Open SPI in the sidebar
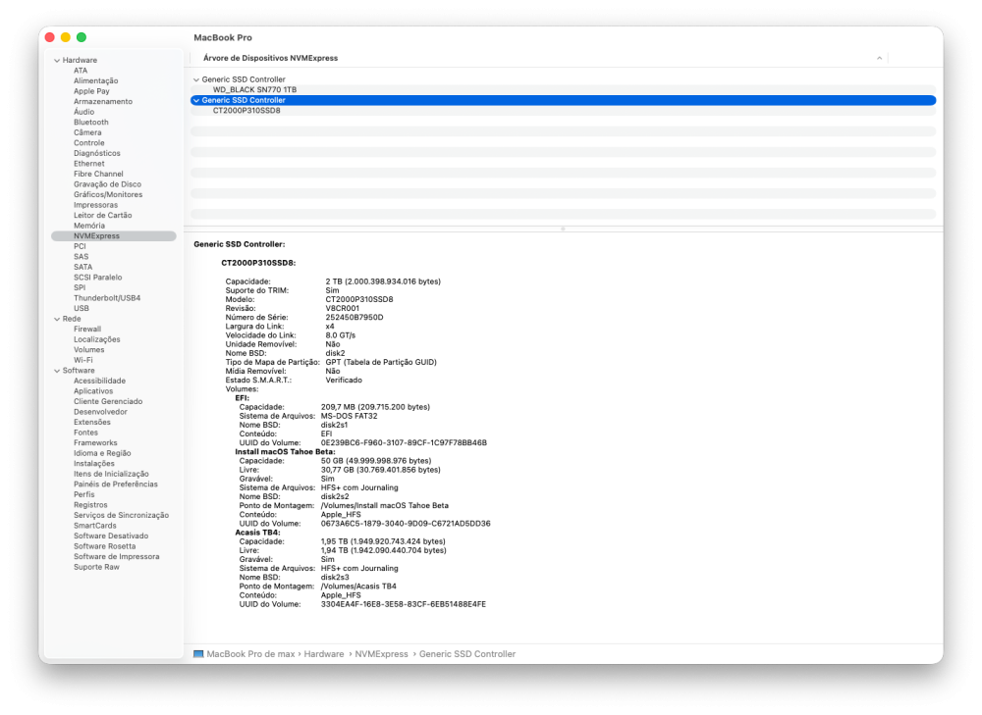Viewport: 982px width, 715px height. click(x=79, y=287)
